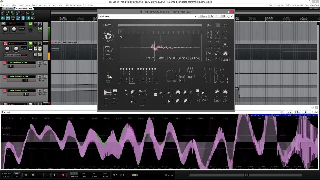The image size is (320, 180).
Task: Click the REFILL button in Ribs plugin
Action: [x=108, y=47]
